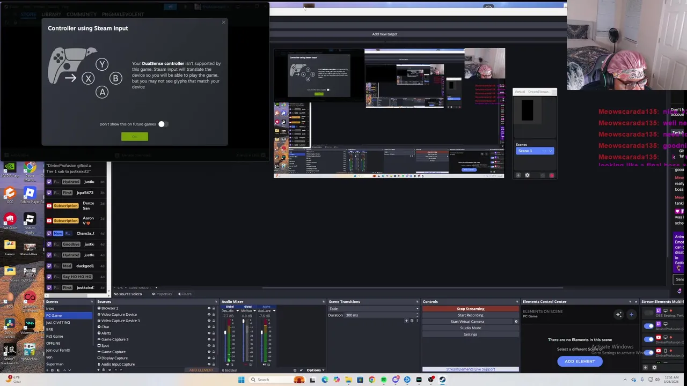The image size is (687, 386).
Task: Click ADD ELEMENT blue button
Action: (x=580, y=361)
